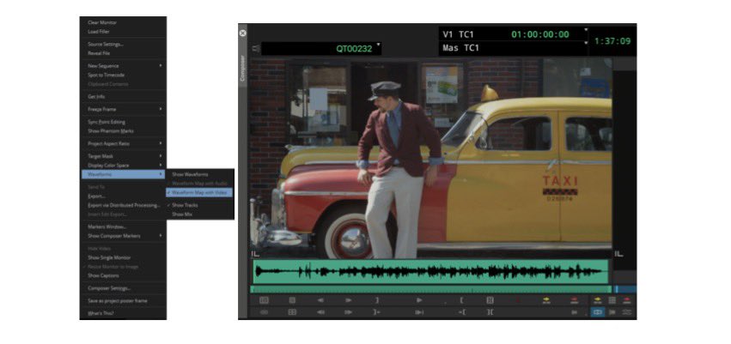Click the grid icon between the yellow and red arrows
731x344 pixels.
pyautogui.click(x=612, y=301)
